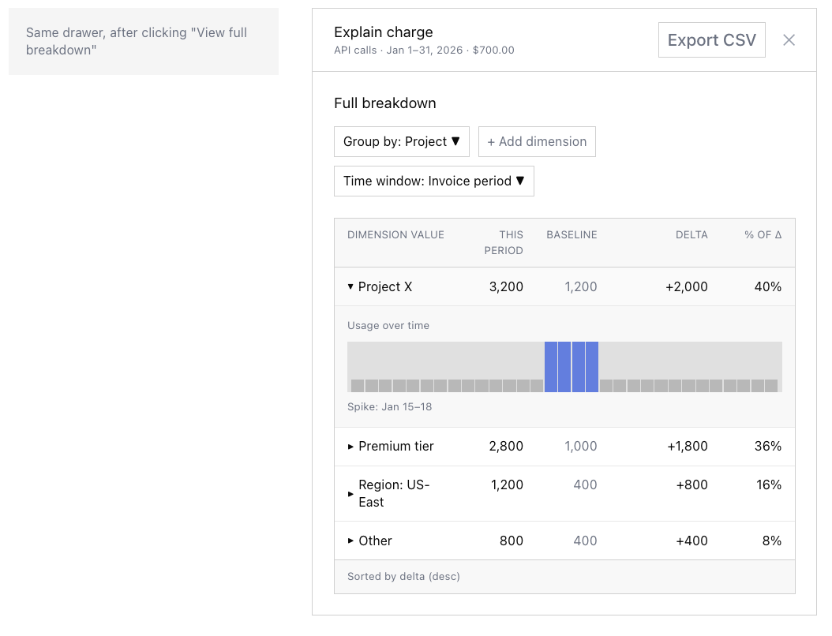832x636 pixels.
Task: Close the Explain charge drawer
Action: [x=789, y=41]
